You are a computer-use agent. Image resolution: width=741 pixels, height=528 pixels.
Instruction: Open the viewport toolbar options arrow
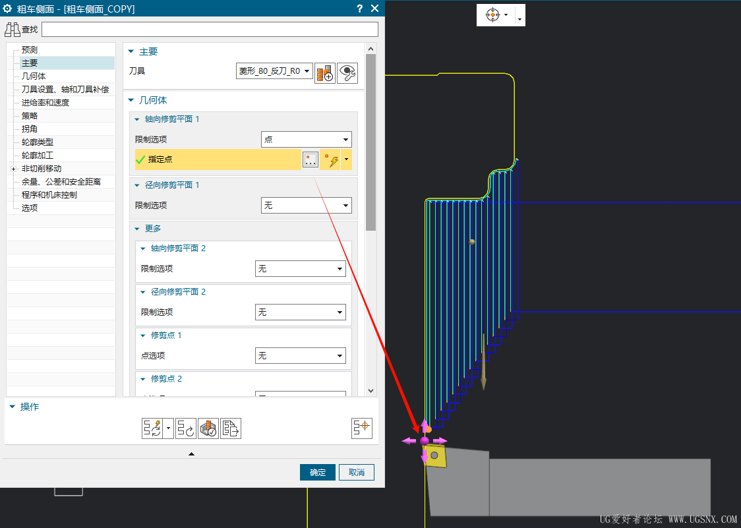pos(520,19)
